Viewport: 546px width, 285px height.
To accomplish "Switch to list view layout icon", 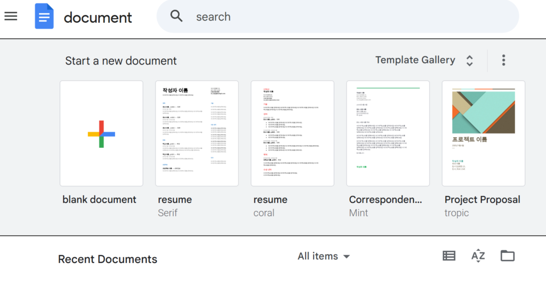I will point(449,256).
